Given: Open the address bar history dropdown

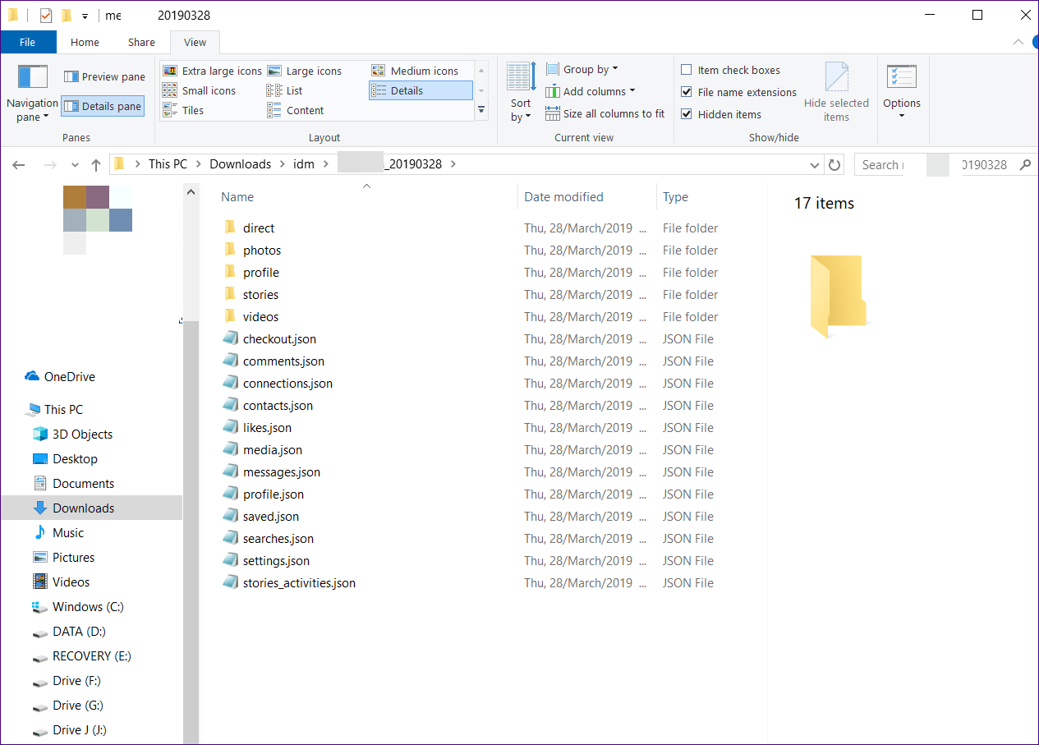Looking at the screenshot, I should (815, 164).
